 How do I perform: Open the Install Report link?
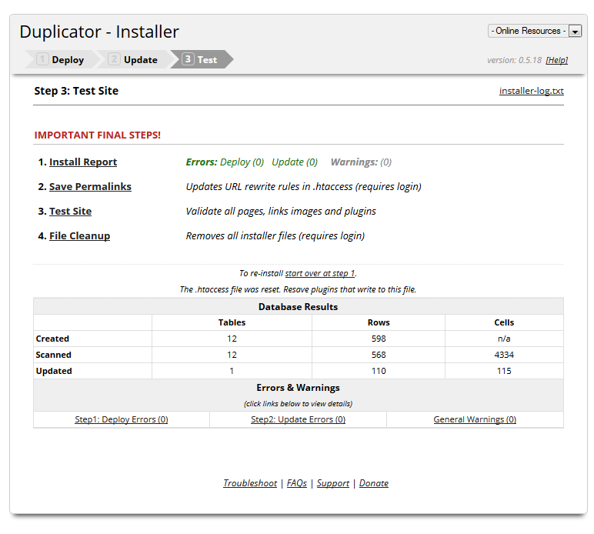(83, 162)
